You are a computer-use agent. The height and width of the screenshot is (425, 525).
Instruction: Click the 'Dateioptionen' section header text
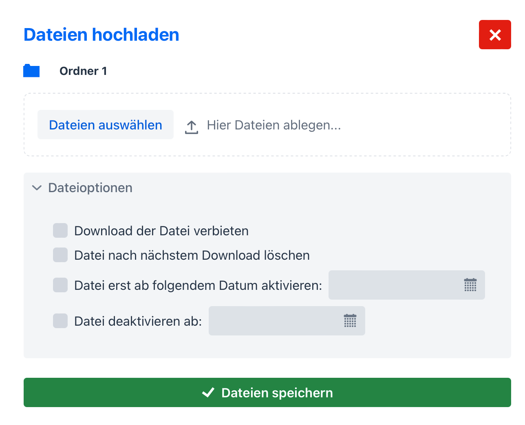point(90,188)
